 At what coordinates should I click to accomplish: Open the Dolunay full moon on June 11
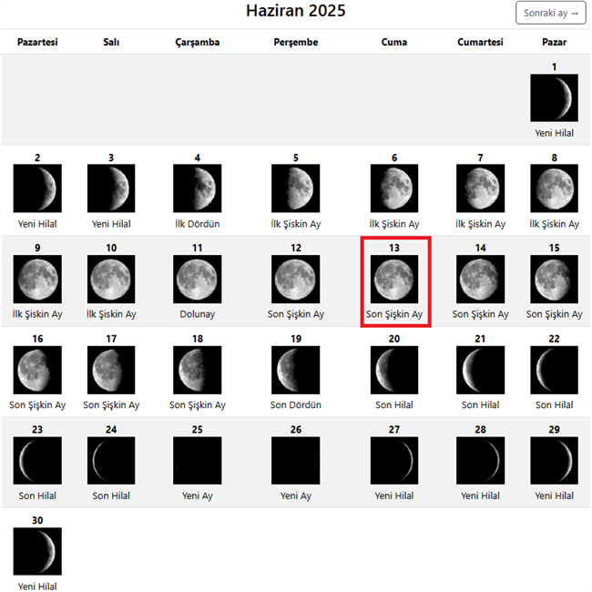click(197, 279)
